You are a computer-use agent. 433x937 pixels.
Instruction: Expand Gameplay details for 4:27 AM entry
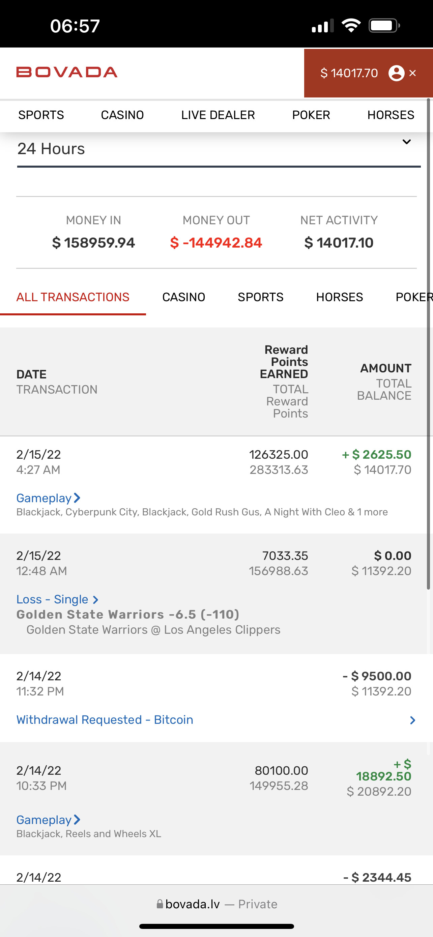pyautogui.click(x=48, y=498)
